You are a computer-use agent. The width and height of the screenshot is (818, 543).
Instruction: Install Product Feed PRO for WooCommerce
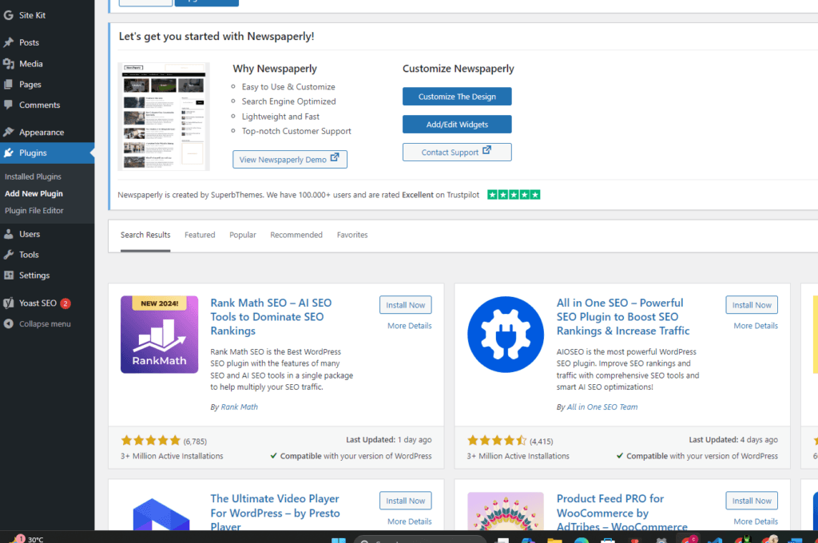pos(752,501)
